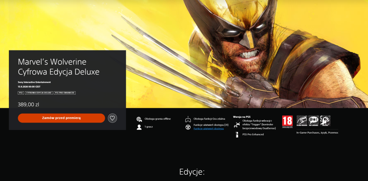Click the PEGI 18 age rating badge

tap(287, 122)
